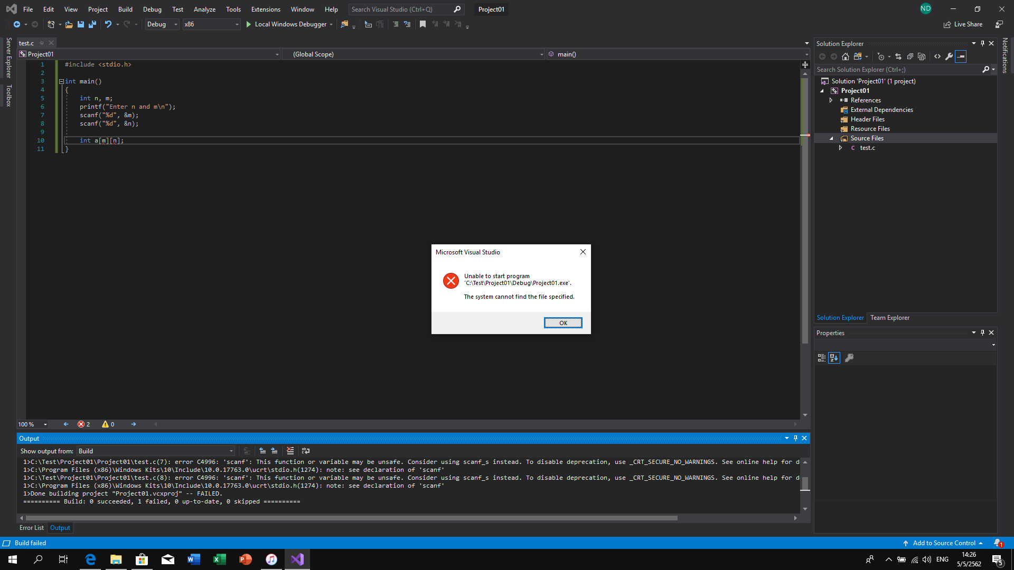The height and width of the screenshot is (570, 1014).
Task: Select External Dependencies in the tree
Action: (x=881, y=110)
